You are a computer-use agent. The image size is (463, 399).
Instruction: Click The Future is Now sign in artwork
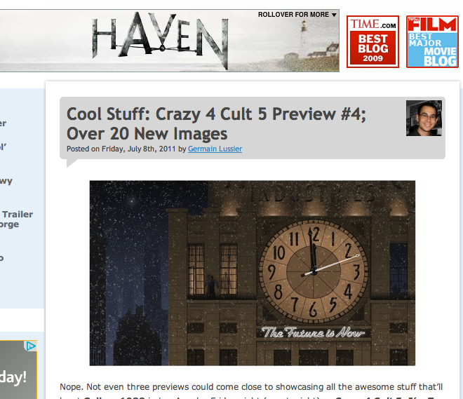coord(314,332)
